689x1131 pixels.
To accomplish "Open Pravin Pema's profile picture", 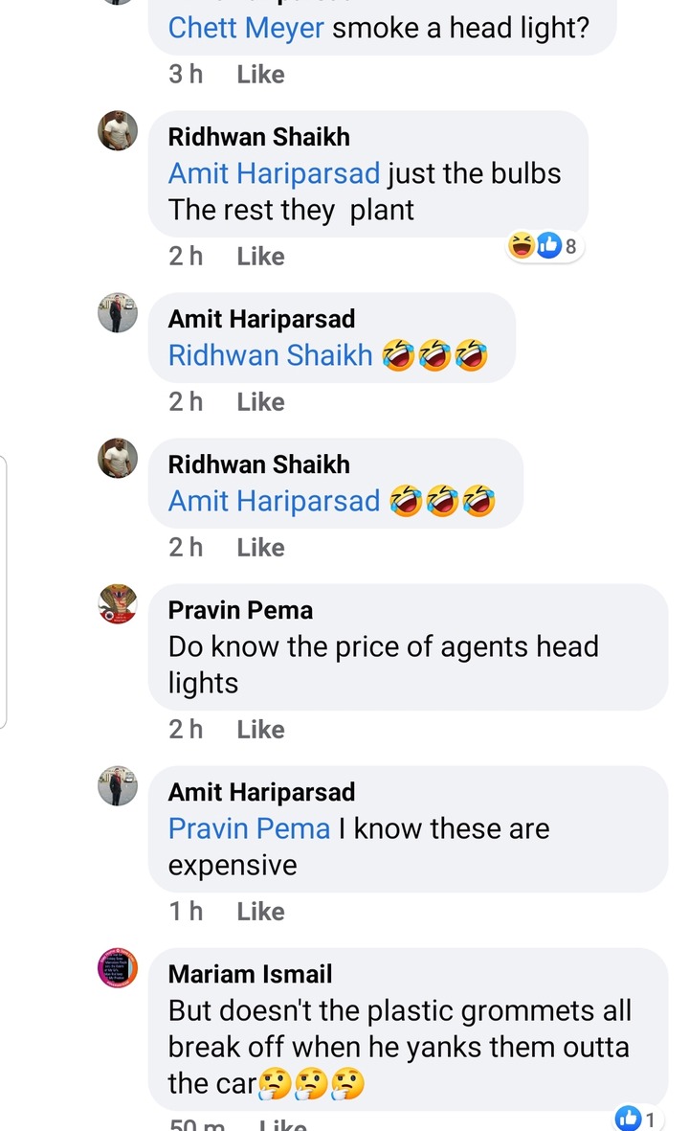I will pyautogui.click(x=118, y=603).
